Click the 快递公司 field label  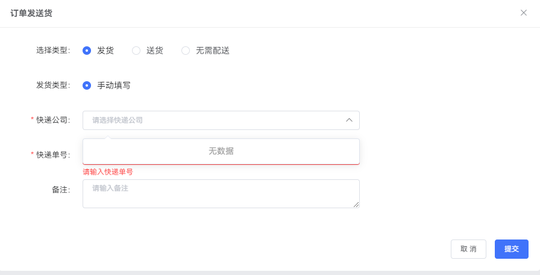[53, 120]
